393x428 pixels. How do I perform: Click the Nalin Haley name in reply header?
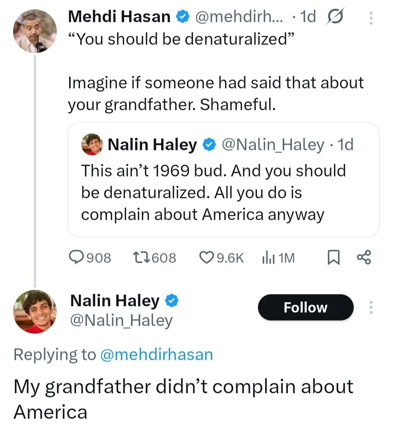click(115, 301)
